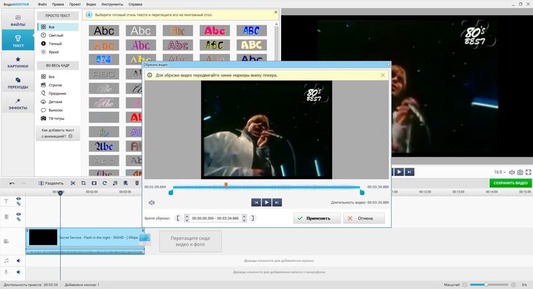Click the rotate icon in timeline toolbar

[x=105, y=183]
